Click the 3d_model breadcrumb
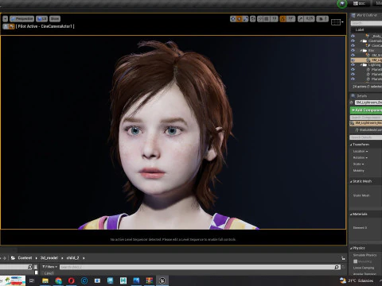 click(49, 258)
